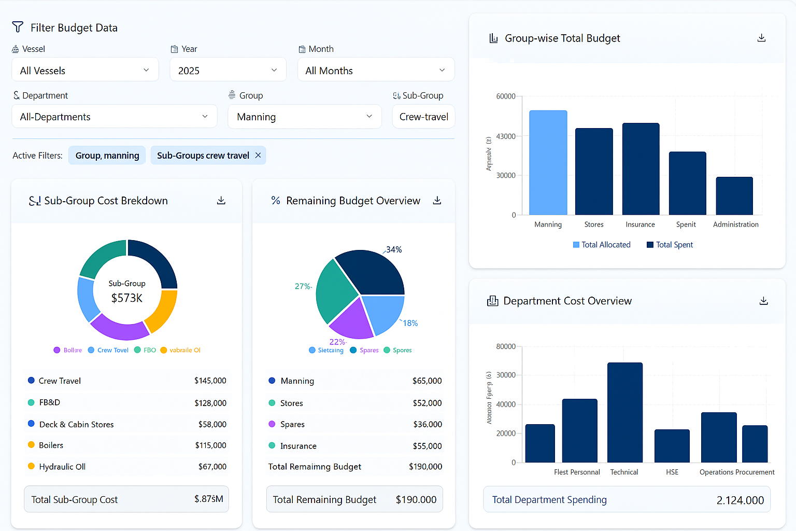Click the percent icon beside Remaining Budget
Viewport: 796px width, 531px height.
[276, 201]
